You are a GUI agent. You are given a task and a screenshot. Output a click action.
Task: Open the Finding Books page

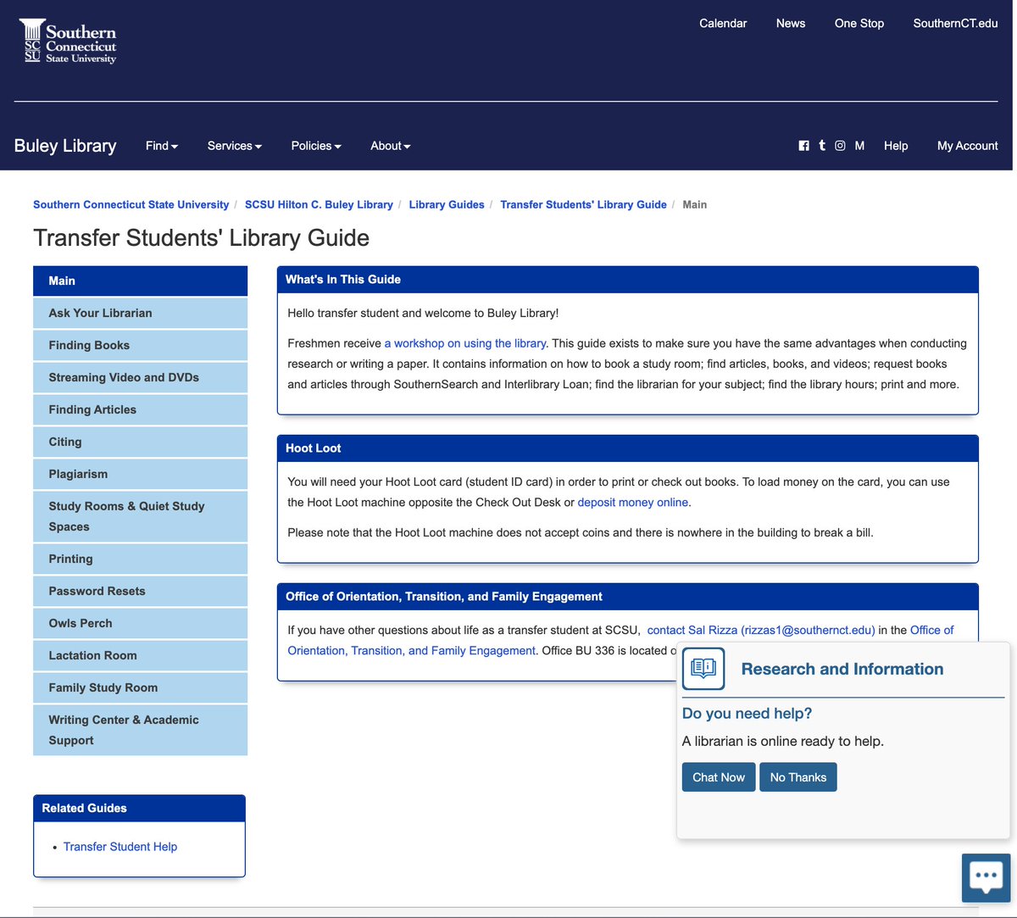(x=140, y=345)
